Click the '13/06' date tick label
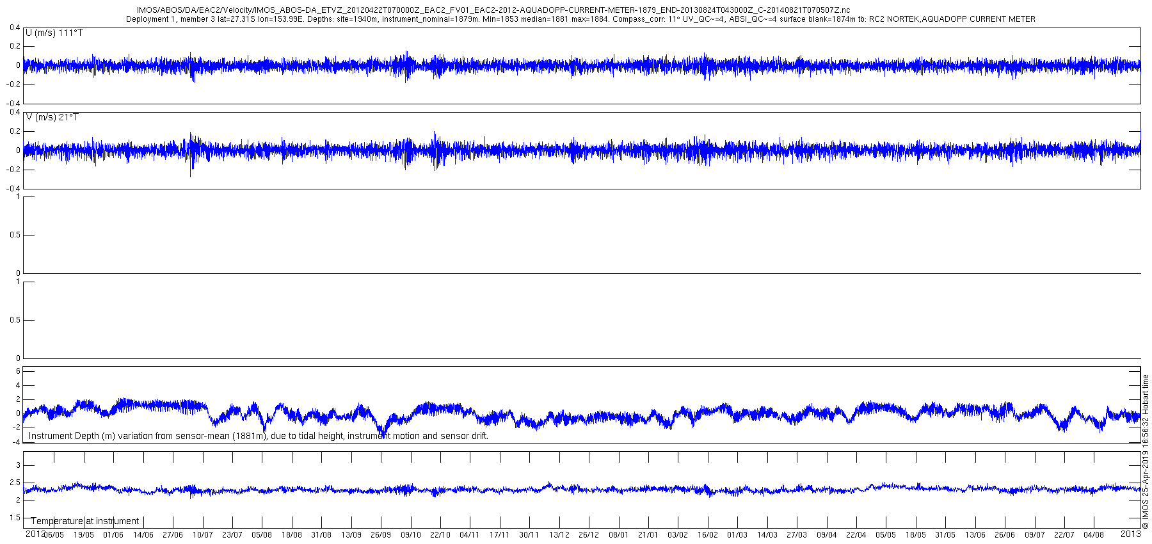Image resolution: width=1152 pixels, height=544 pixels. point(975,535)
